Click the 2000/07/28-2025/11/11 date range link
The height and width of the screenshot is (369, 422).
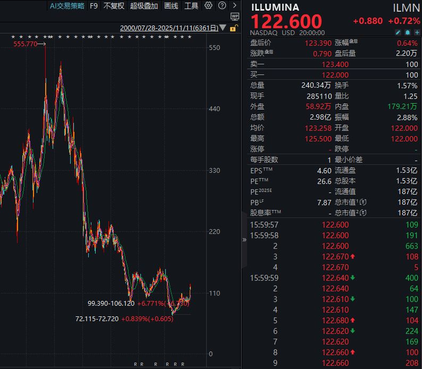(168, 28)
